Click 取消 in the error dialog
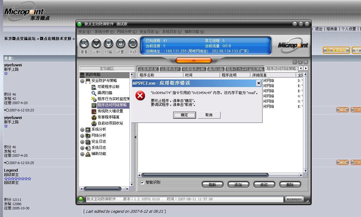This screenshot has width=361, height=217. point(209,115)
